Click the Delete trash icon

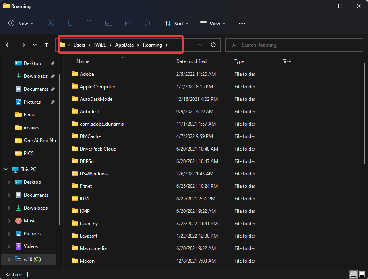click(147, 23)
